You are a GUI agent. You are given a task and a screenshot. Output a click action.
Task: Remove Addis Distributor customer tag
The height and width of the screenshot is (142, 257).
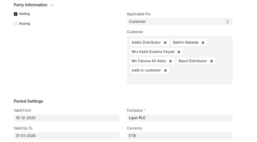coord(165,43)
